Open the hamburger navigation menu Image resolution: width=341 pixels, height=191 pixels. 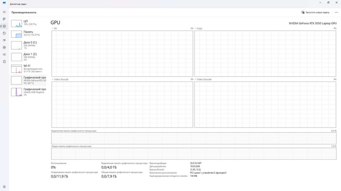coord(4,12)
